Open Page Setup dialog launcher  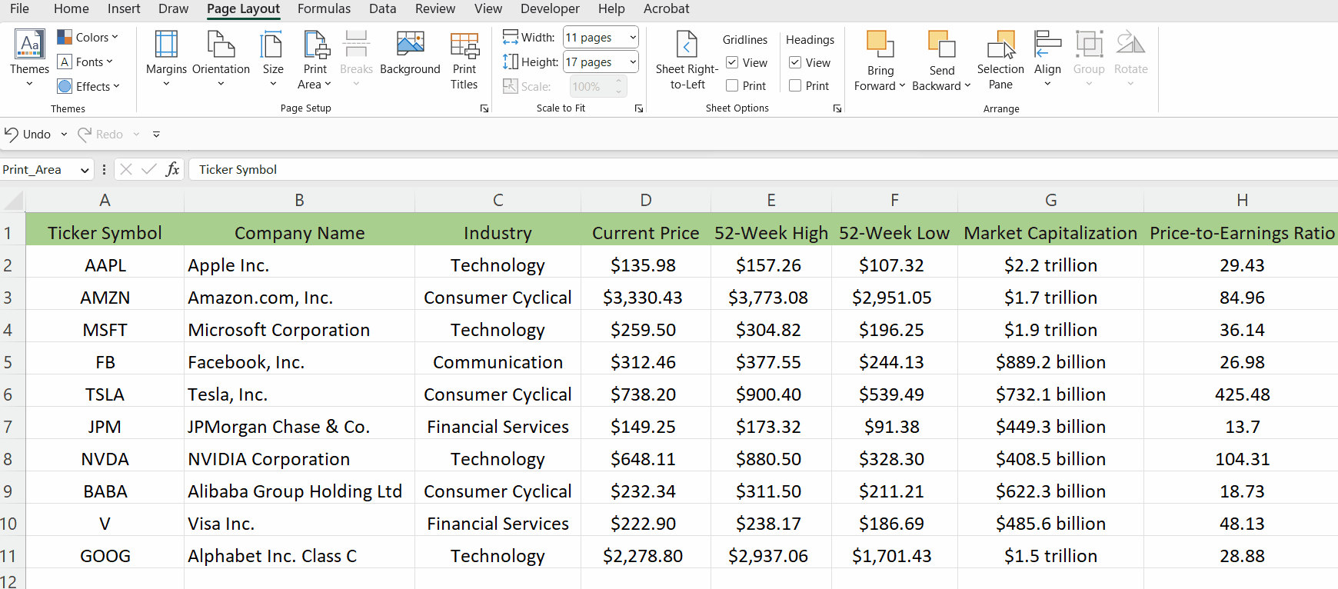pos(484,108)
